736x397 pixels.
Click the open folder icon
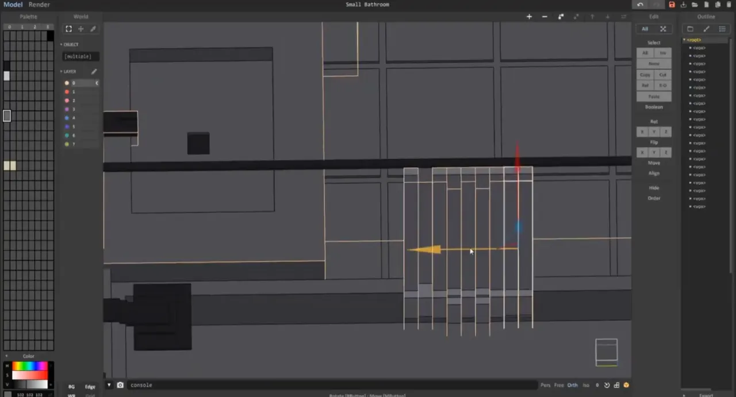point(695,5)
